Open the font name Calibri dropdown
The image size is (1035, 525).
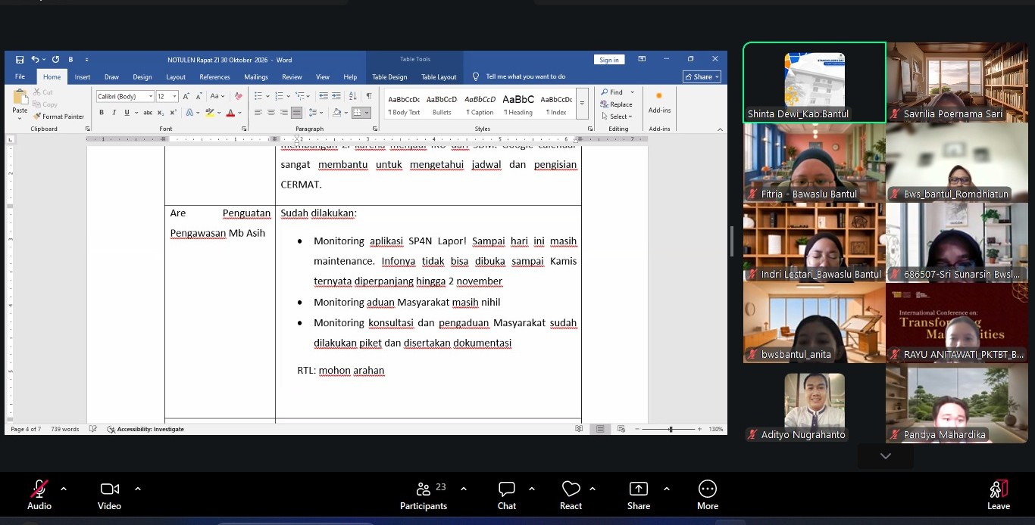pos(150,96)
